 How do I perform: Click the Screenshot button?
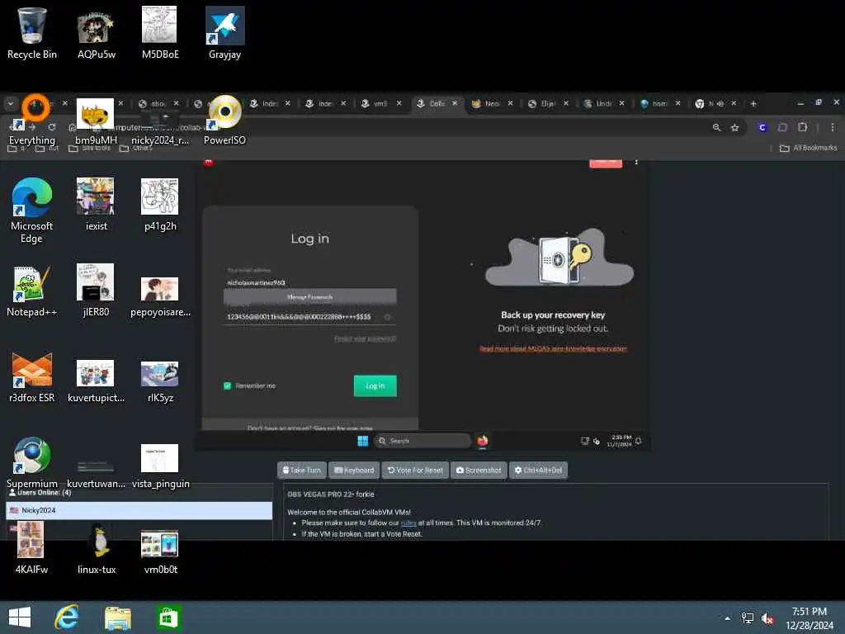click(479, 470)
